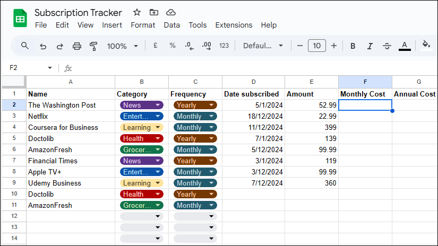Expand the name box dropdown arrow
This screenshot has height=246, width=438.
tap(50, 68)
